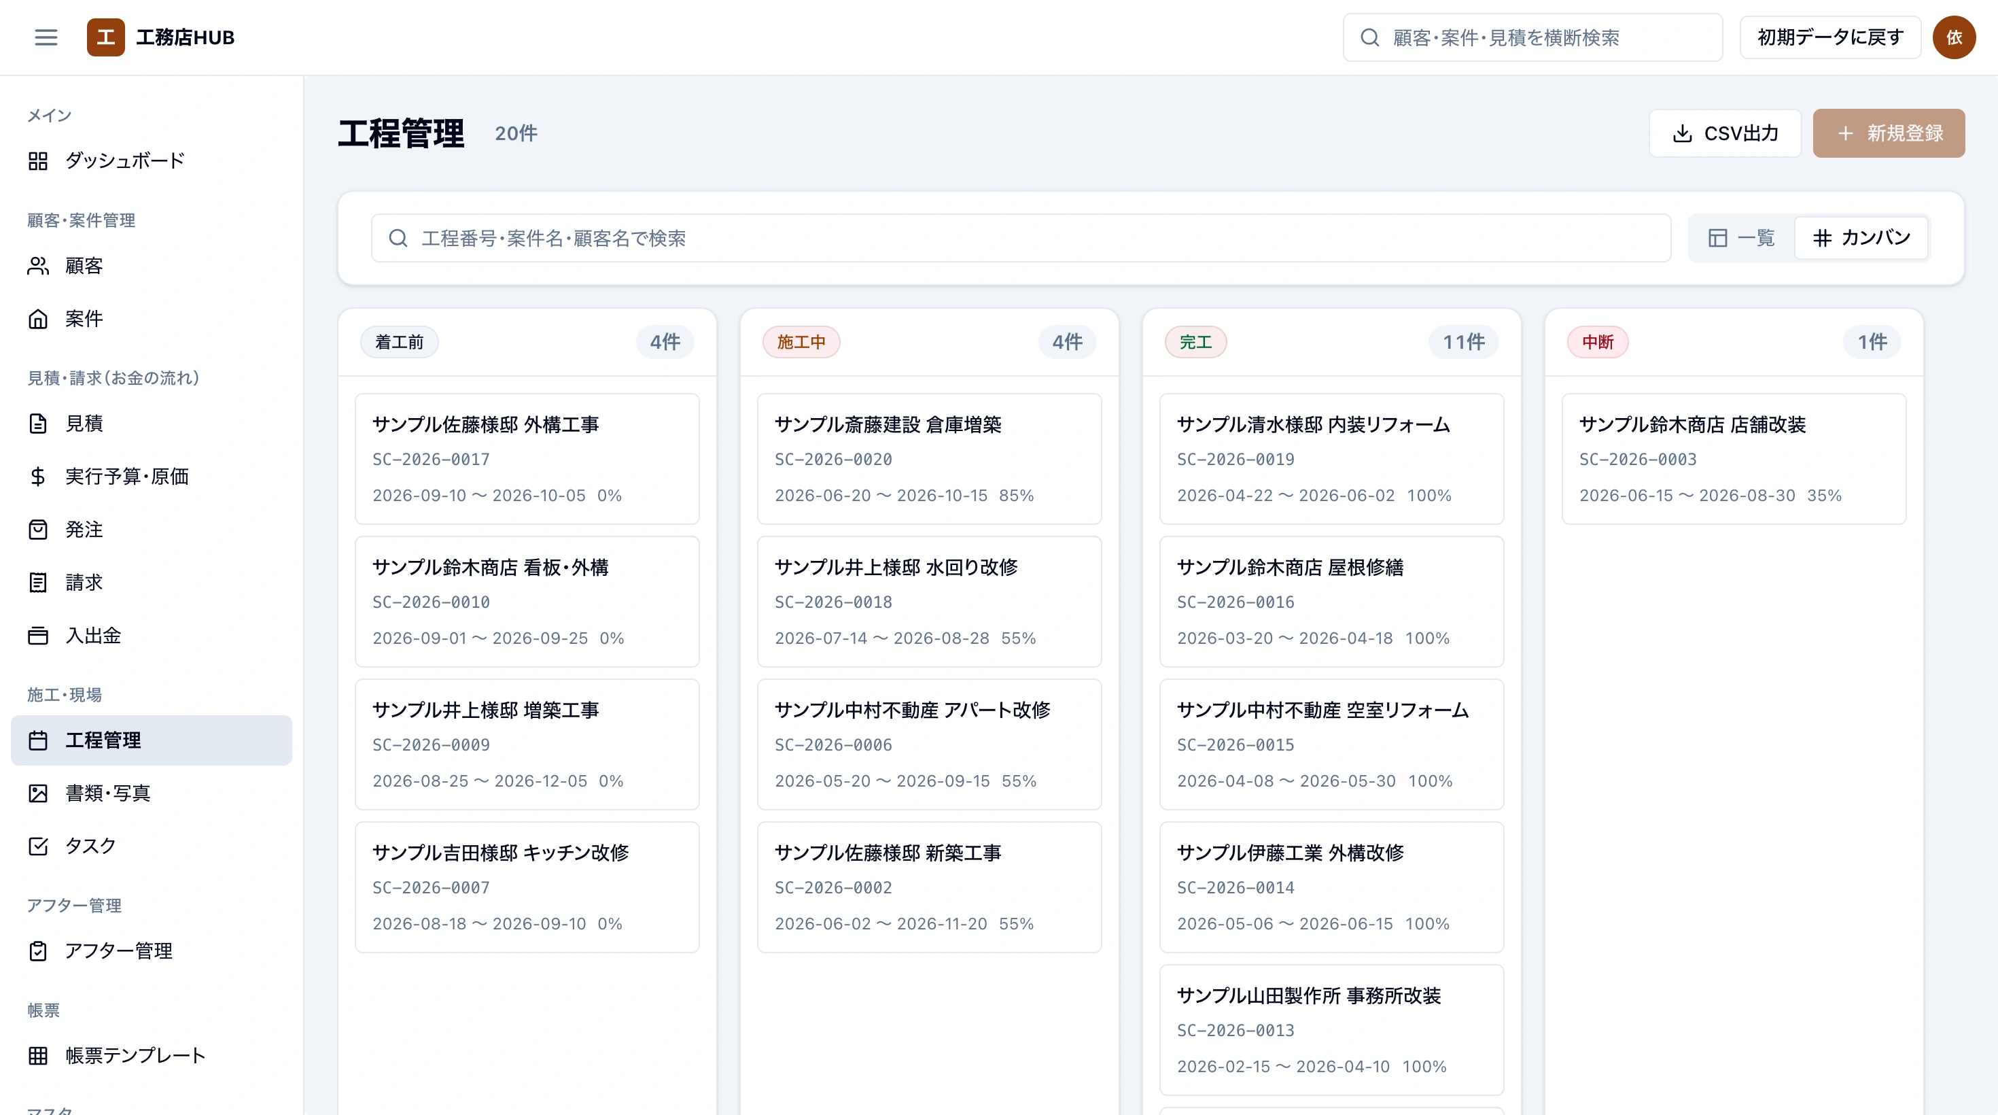This screenshot has width=1998, height=1115.
Task: Click the 顧客 people icon
Action: [x=38, y=266]
